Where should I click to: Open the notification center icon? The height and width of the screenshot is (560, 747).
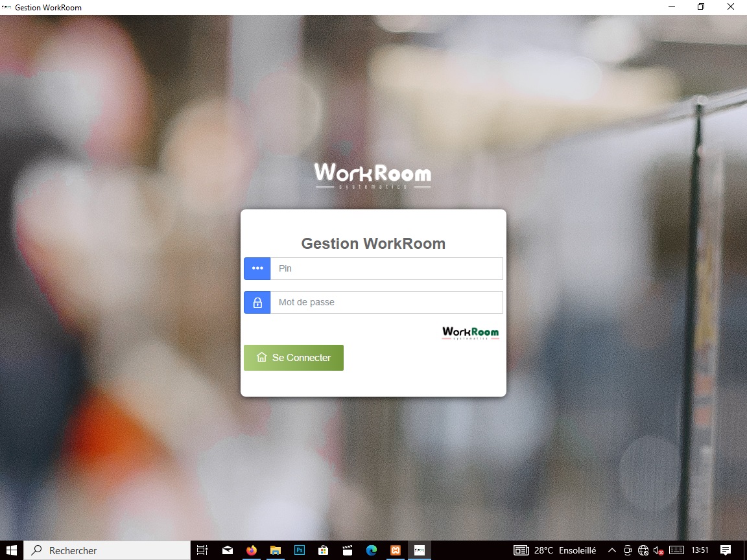coord(726,550)
